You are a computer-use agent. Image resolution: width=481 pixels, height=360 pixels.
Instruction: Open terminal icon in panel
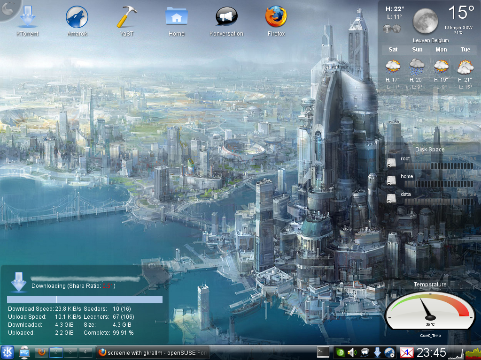323,352
